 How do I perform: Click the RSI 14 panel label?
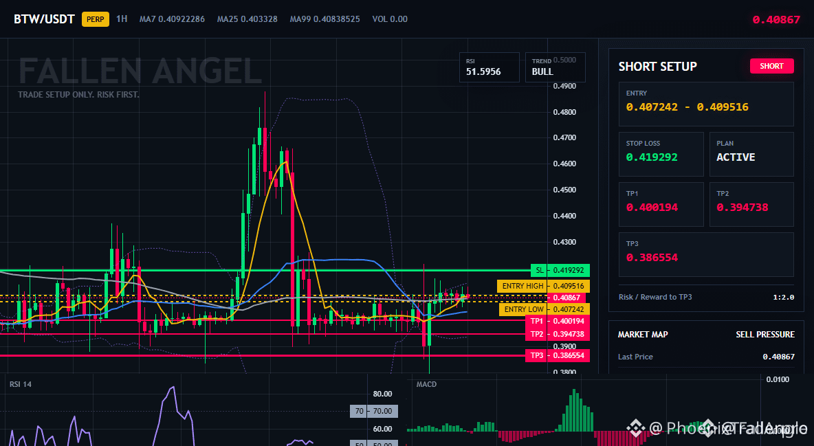[x=20, y=384]
